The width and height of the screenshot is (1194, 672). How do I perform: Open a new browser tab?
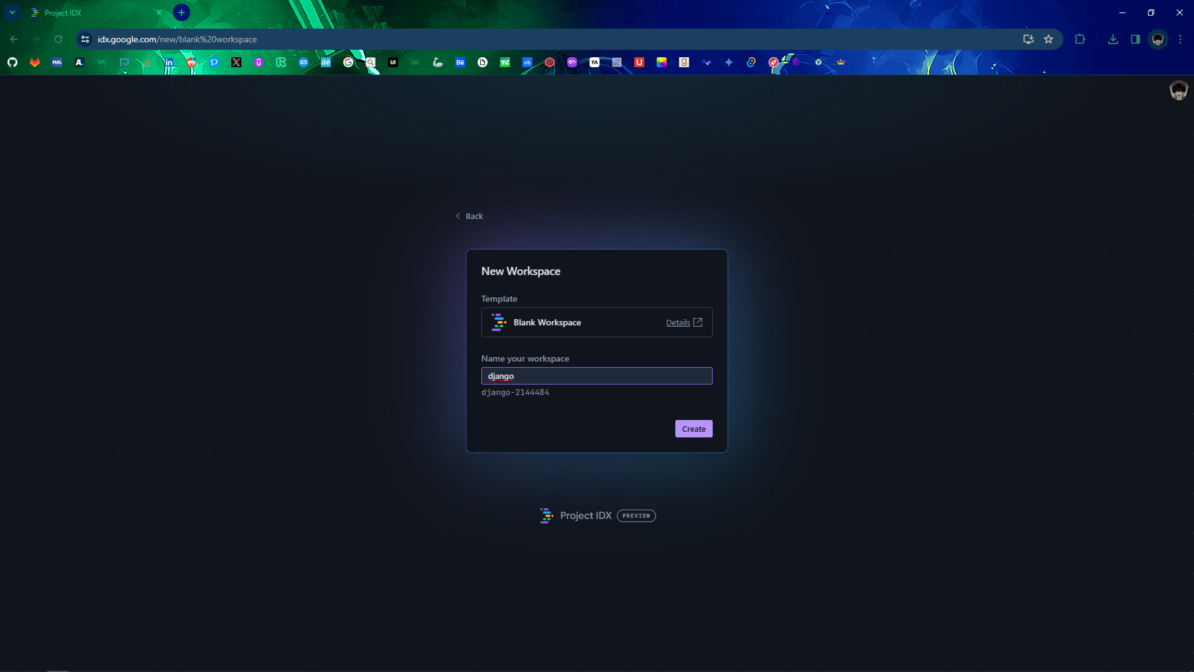click(182, 12)
